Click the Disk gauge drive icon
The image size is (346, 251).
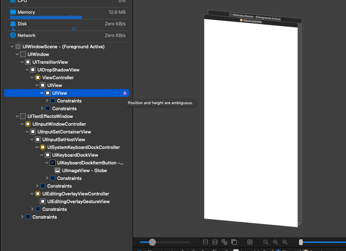13,24
